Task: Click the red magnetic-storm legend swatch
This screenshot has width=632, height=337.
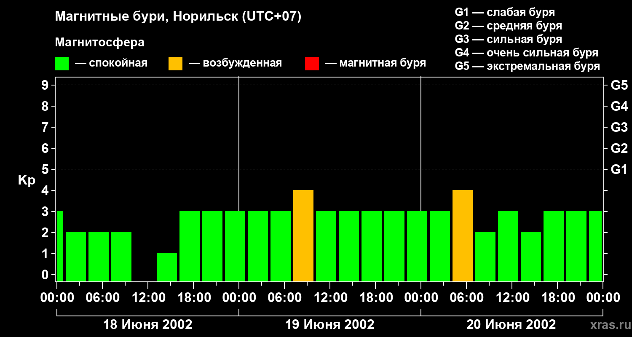Action: click(x=312, y=64)
